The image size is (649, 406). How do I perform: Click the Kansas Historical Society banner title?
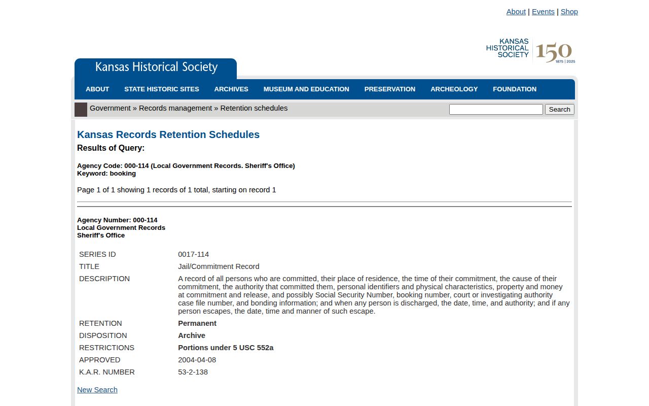(x=156, y=67)
